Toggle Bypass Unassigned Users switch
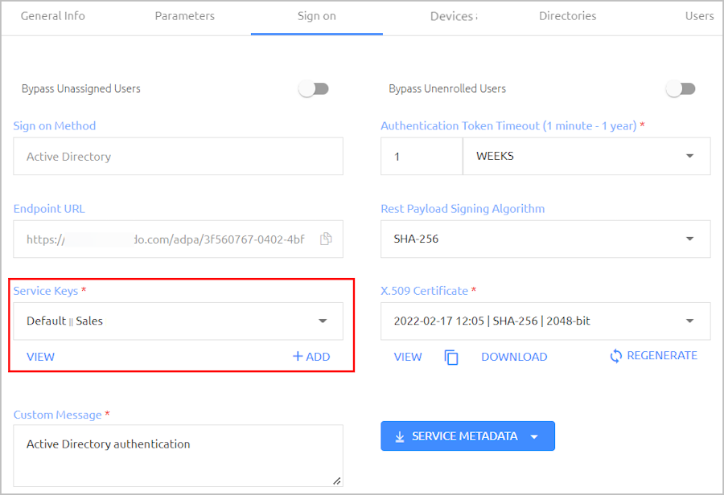 coord(314,88)
